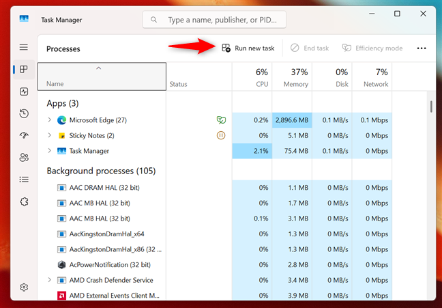Select the AAC MB HAL row using 3.1 MB
442x308 pixels.
click(x=215, y=219)
